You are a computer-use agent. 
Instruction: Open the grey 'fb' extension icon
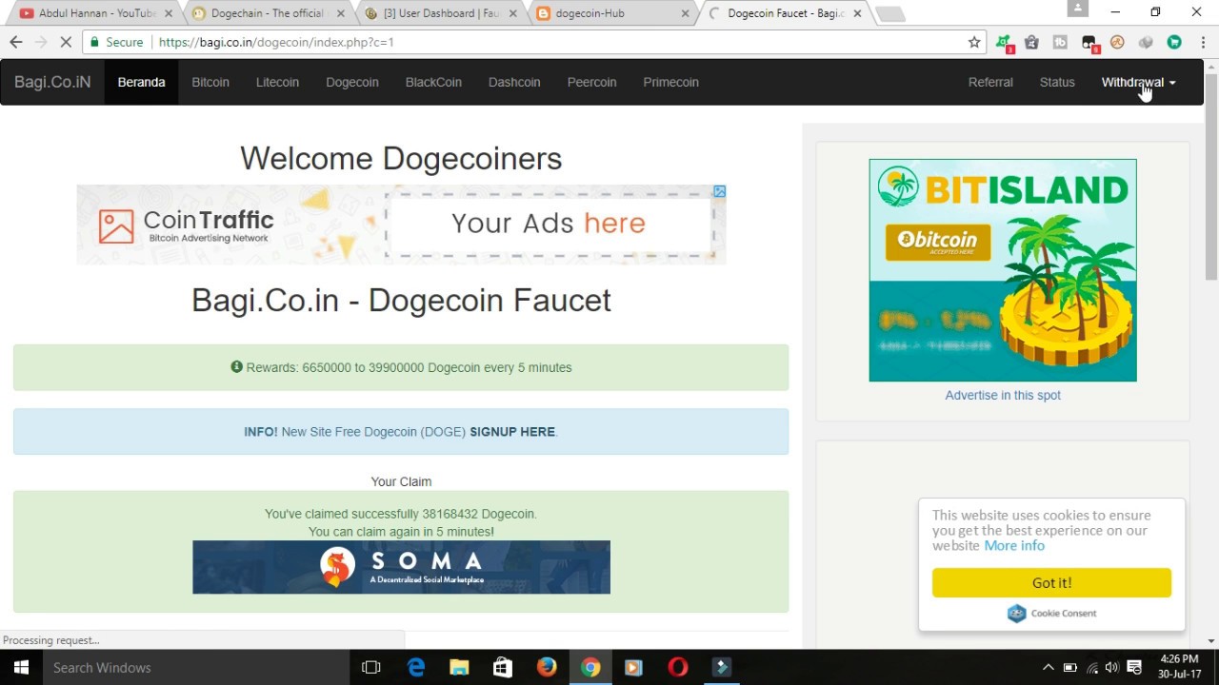[x=1060, y=42]
